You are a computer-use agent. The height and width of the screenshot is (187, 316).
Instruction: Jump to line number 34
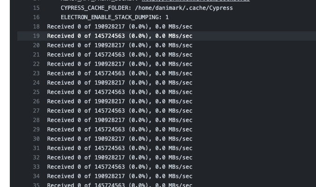(x=36, y=176)
